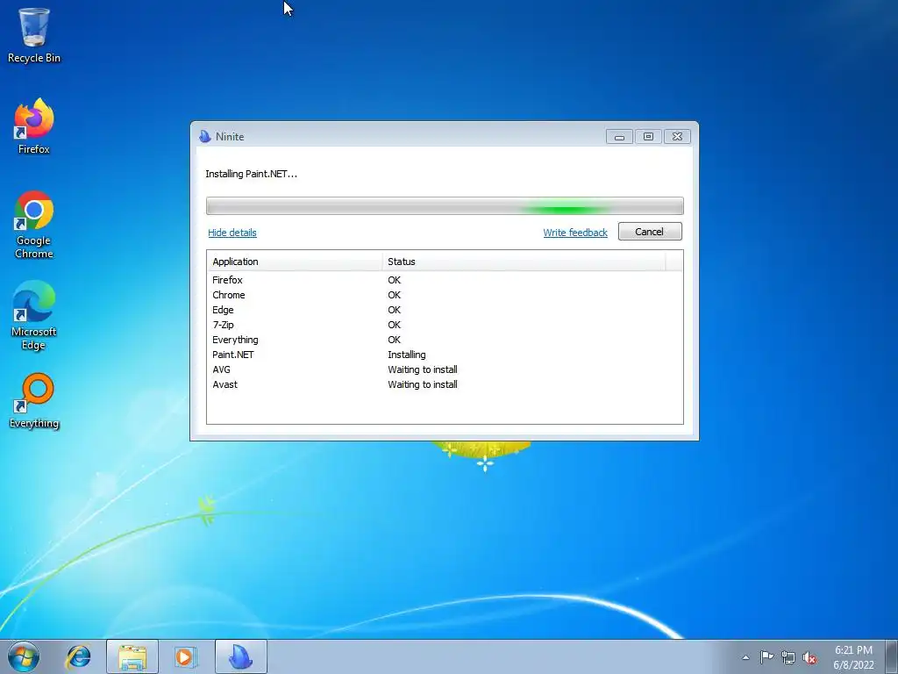
Task: Select the Google Chrome desktop shortcut
Action: (34, 225)
